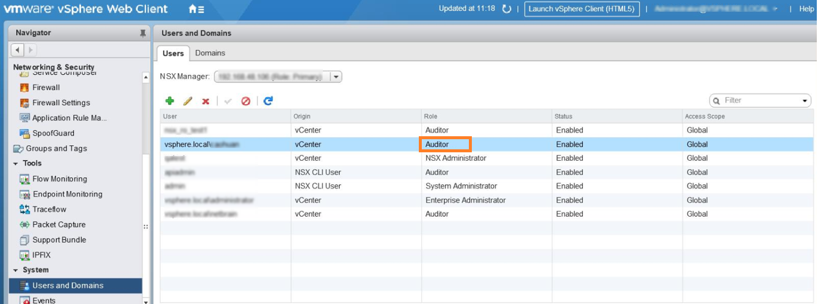Pin the Navigator panel
The height and width of the screenshot is (304, 818).
[x=142, y=33]
